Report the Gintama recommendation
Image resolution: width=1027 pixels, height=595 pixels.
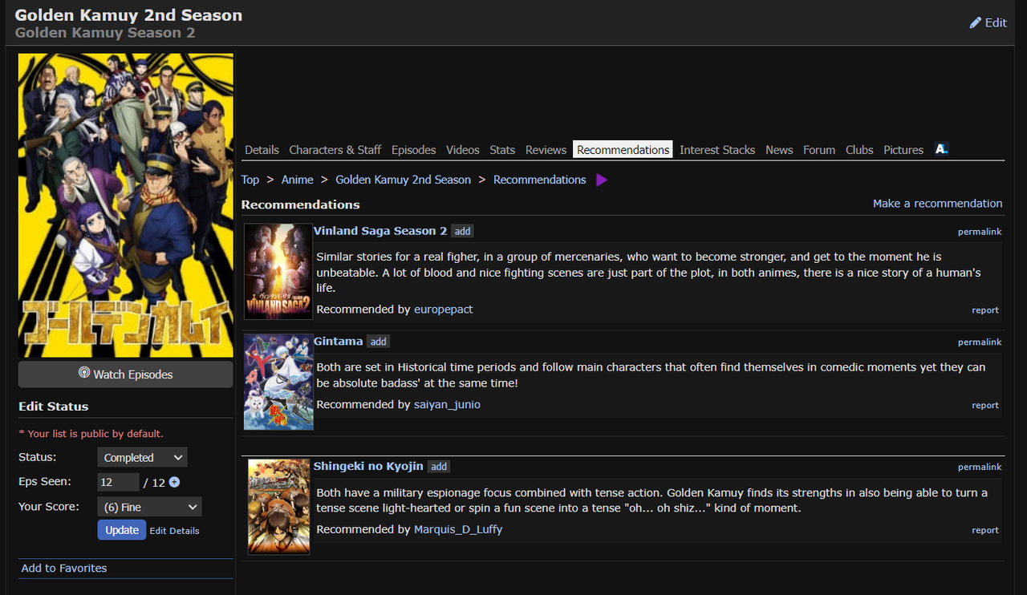985,406
